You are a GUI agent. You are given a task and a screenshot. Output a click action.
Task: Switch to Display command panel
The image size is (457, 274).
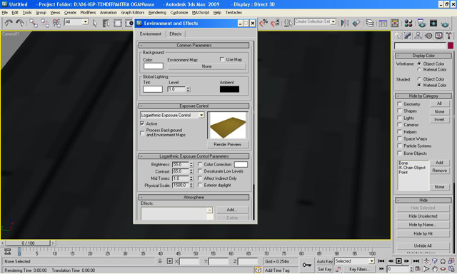pos(438,36)
